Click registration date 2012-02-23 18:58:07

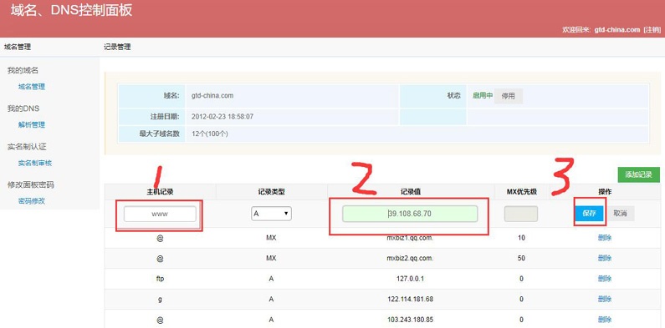(223, 116)
